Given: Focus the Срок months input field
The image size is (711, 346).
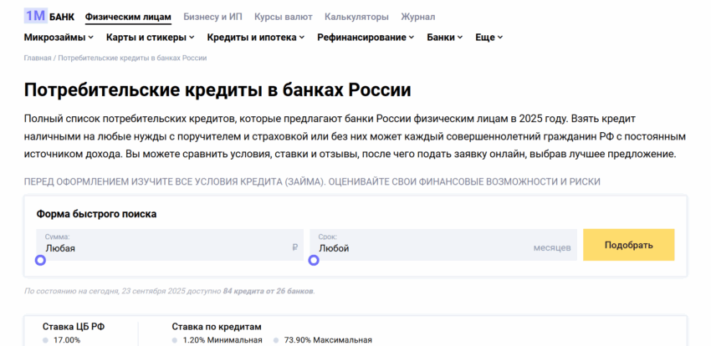Looking at the screenshot, I should (418, 247).
